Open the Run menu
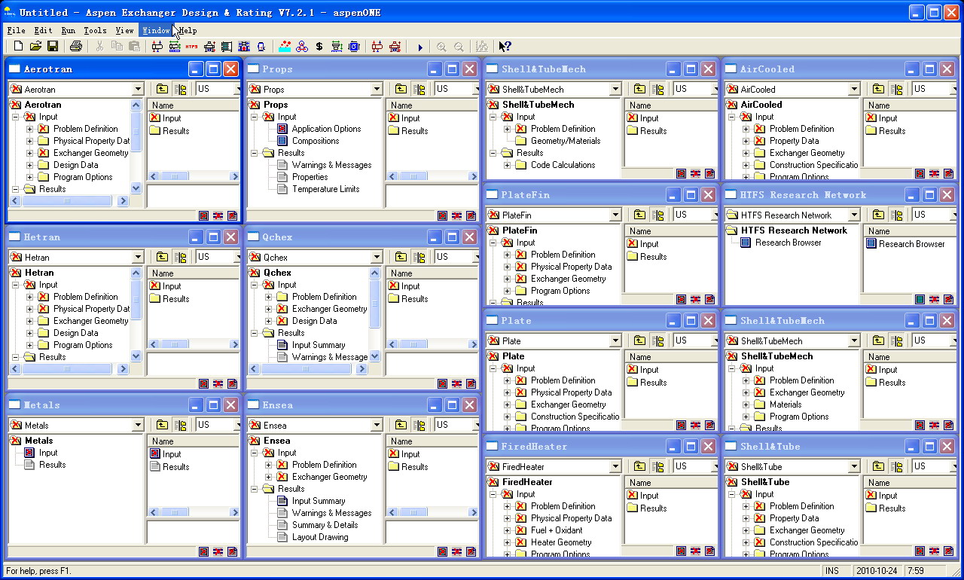The width and height of the screenshot is (964, 580). pos(69,31)
